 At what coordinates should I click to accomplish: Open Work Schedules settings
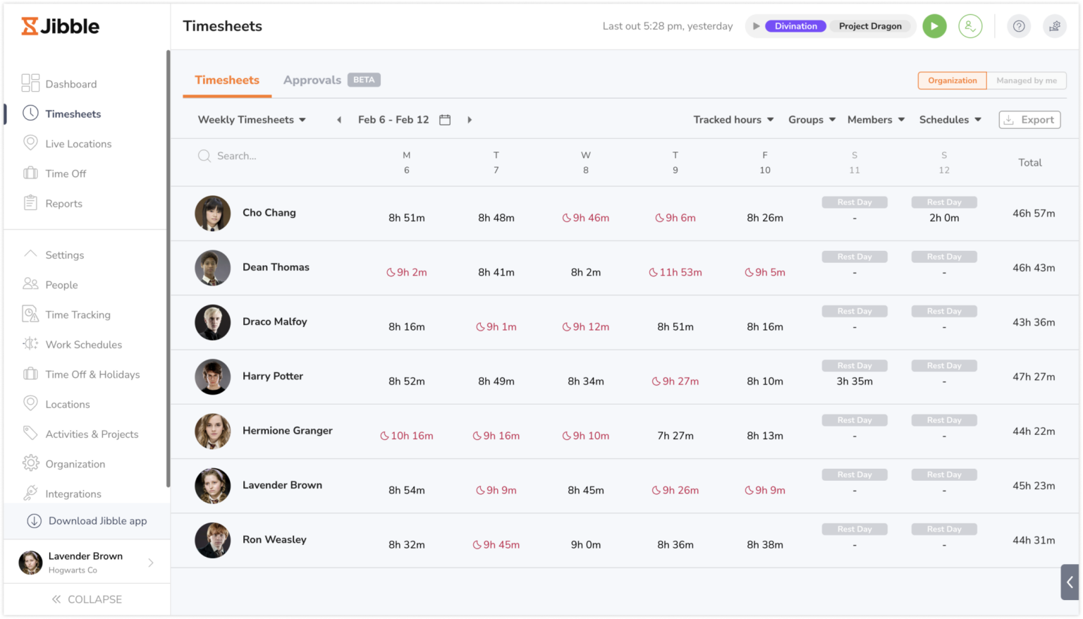tap(83, 345)
